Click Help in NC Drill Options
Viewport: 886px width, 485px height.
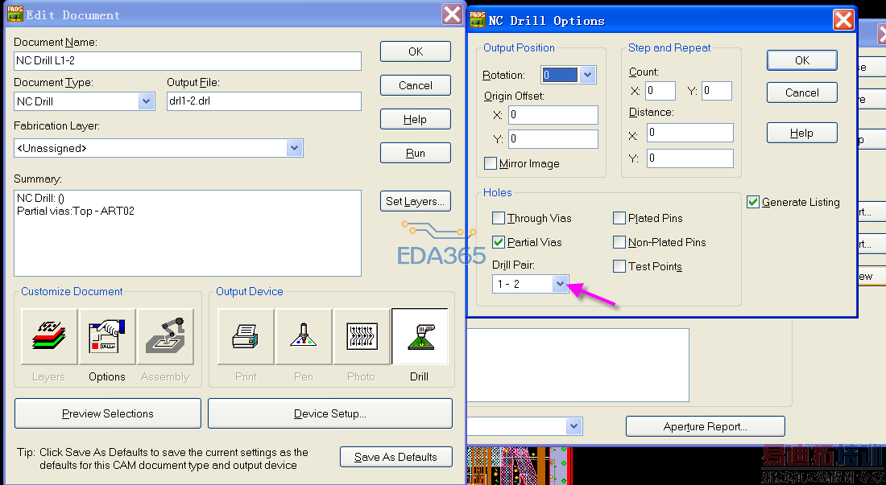pyautogui.click(x=801, y=133)
